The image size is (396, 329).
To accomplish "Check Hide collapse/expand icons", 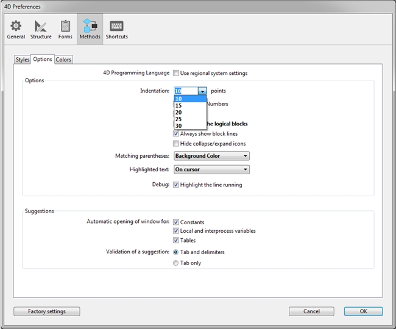I will tap(176, 144).
